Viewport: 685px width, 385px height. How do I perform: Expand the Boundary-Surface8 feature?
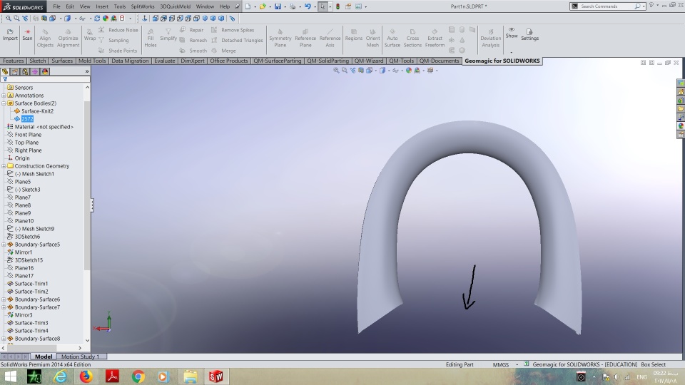point(4,339)
